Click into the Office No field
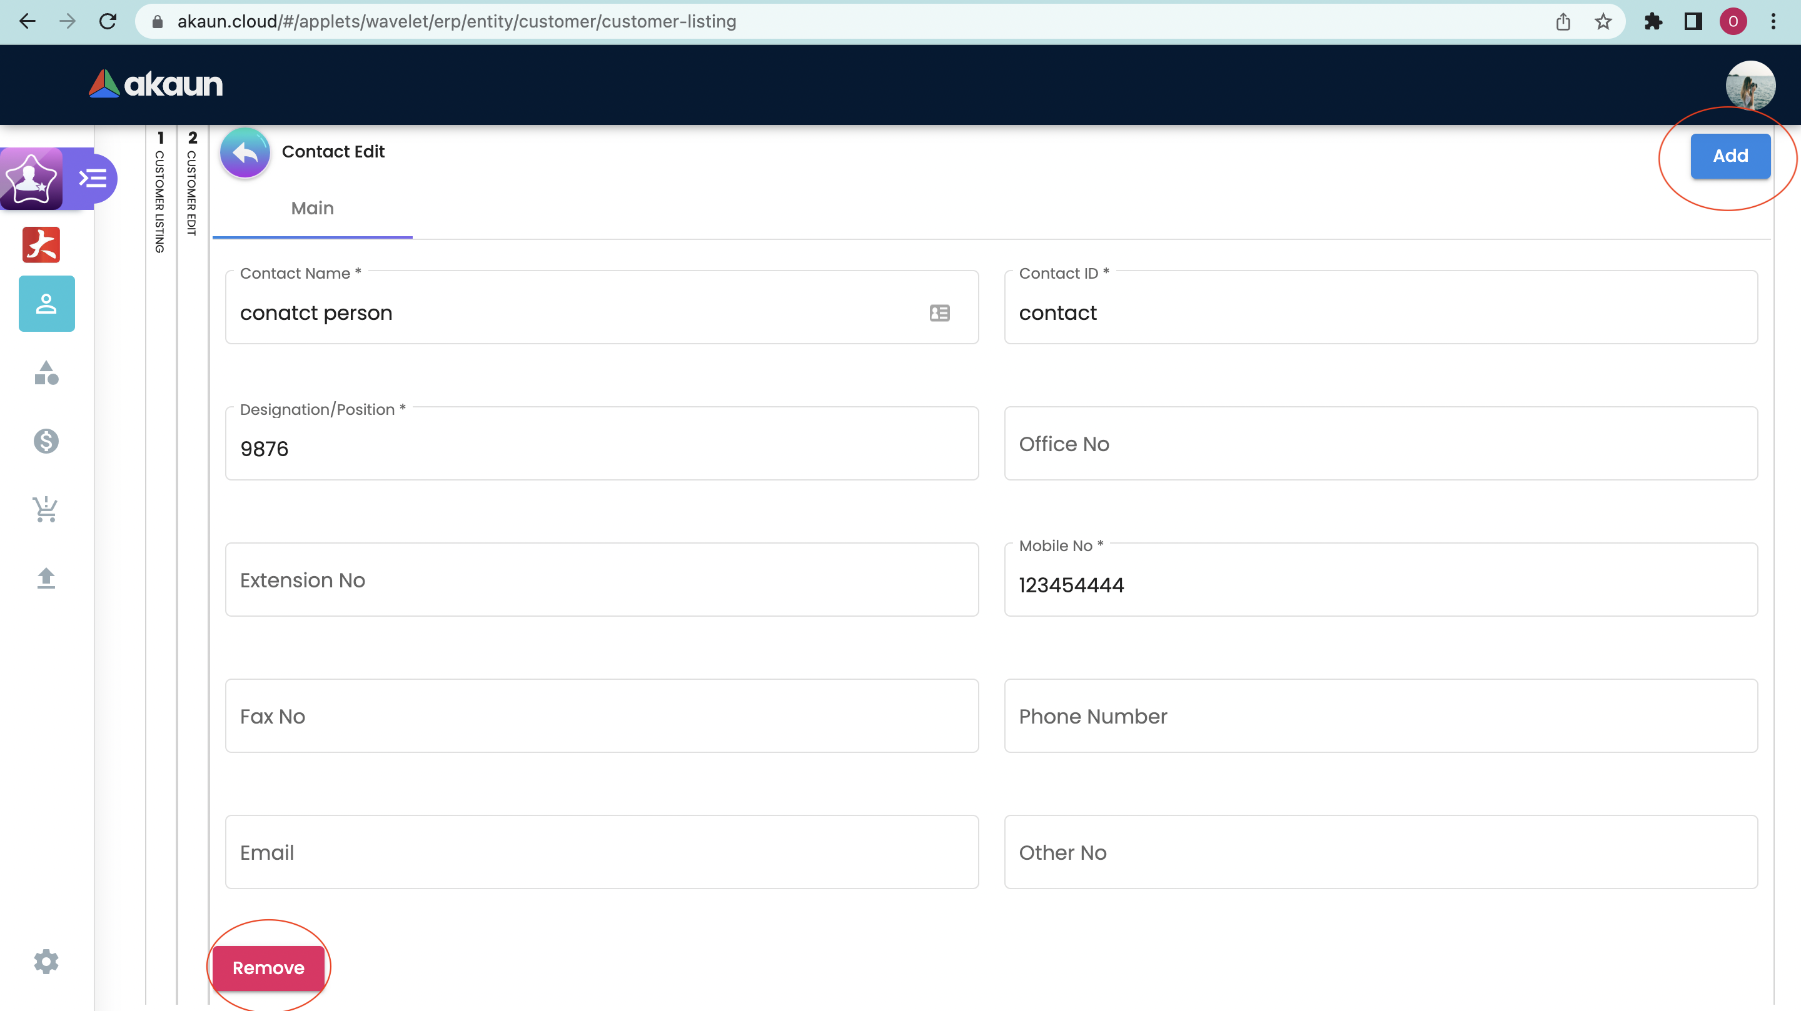 pos(1380,444)
